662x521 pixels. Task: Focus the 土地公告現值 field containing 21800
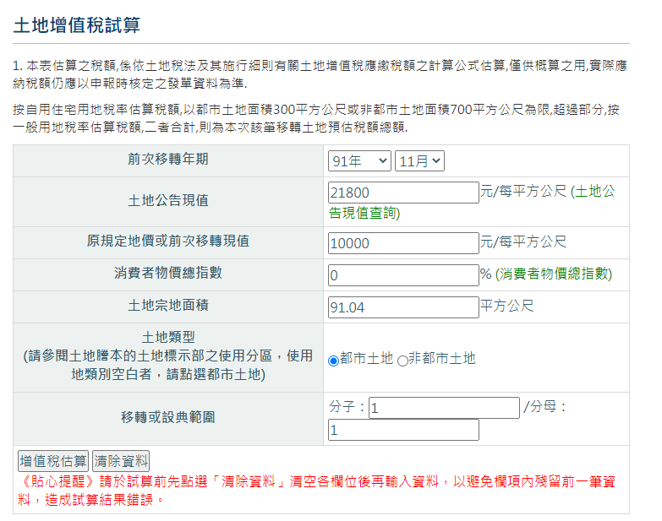tap(403, 193)
